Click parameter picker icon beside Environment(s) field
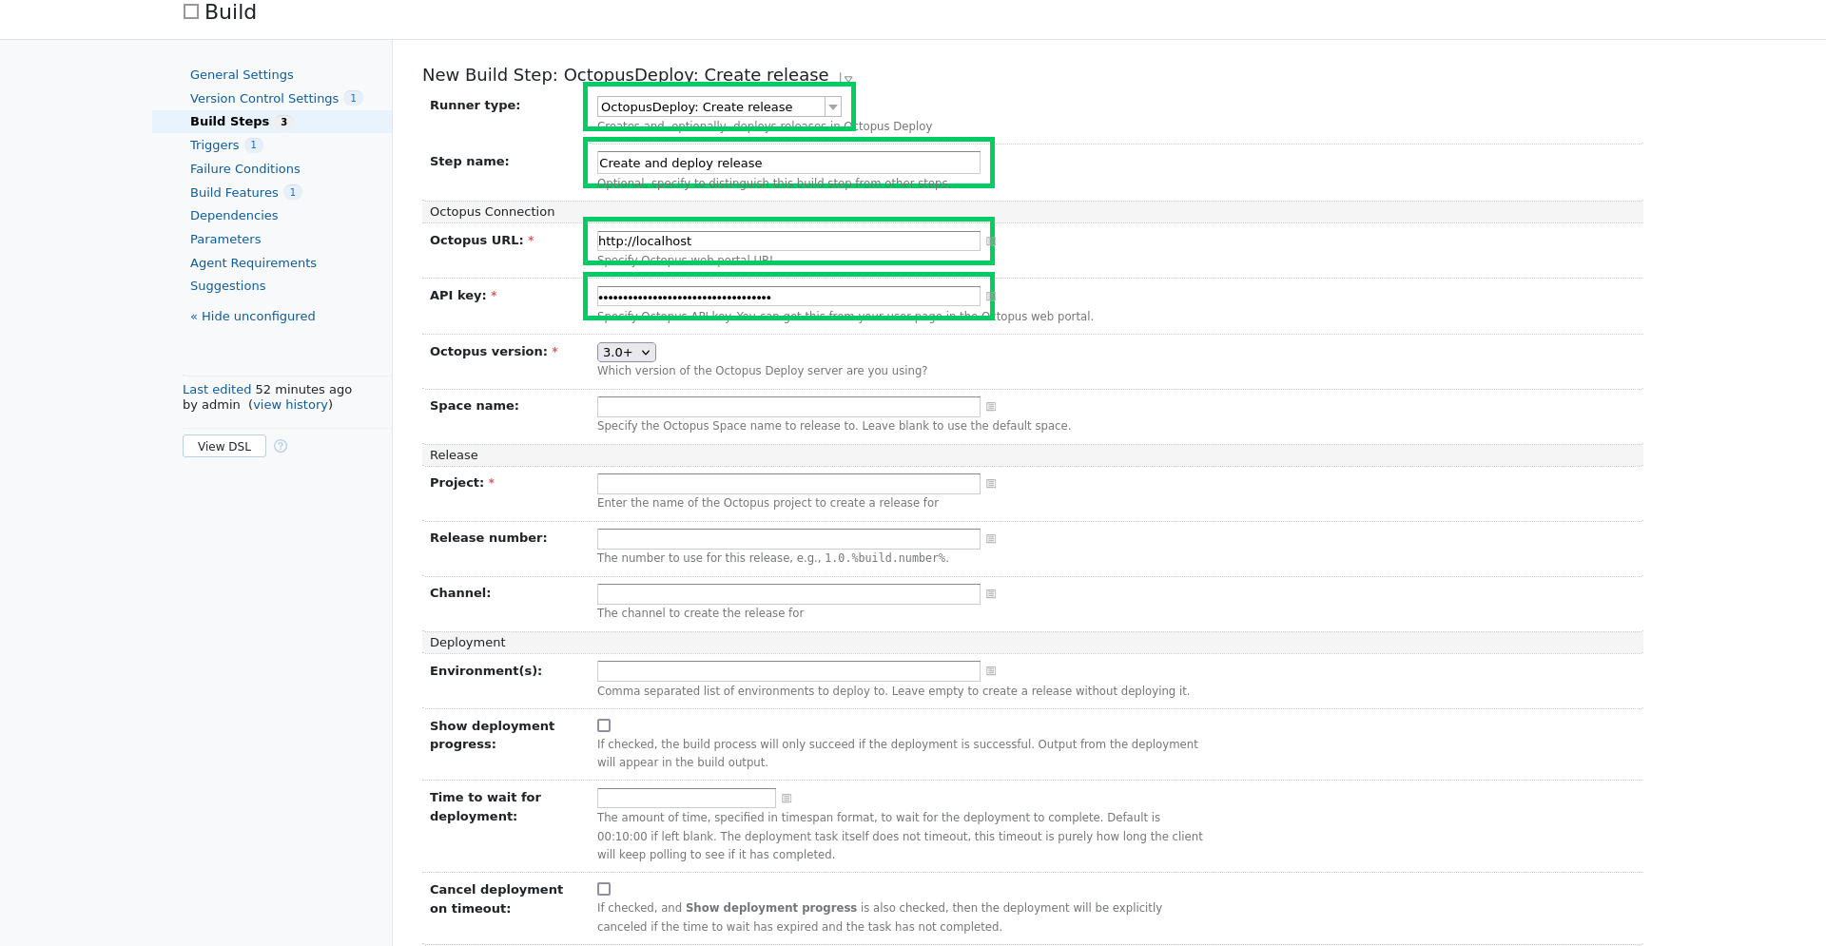 tap(990, 671)
